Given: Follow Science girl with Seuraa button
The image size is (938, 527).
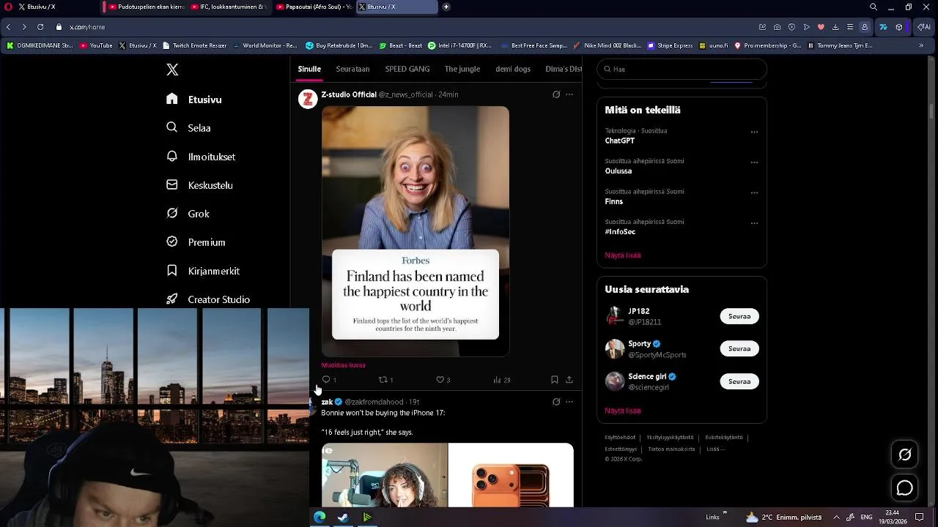Looking at the screenshot, I should (739, 381).
